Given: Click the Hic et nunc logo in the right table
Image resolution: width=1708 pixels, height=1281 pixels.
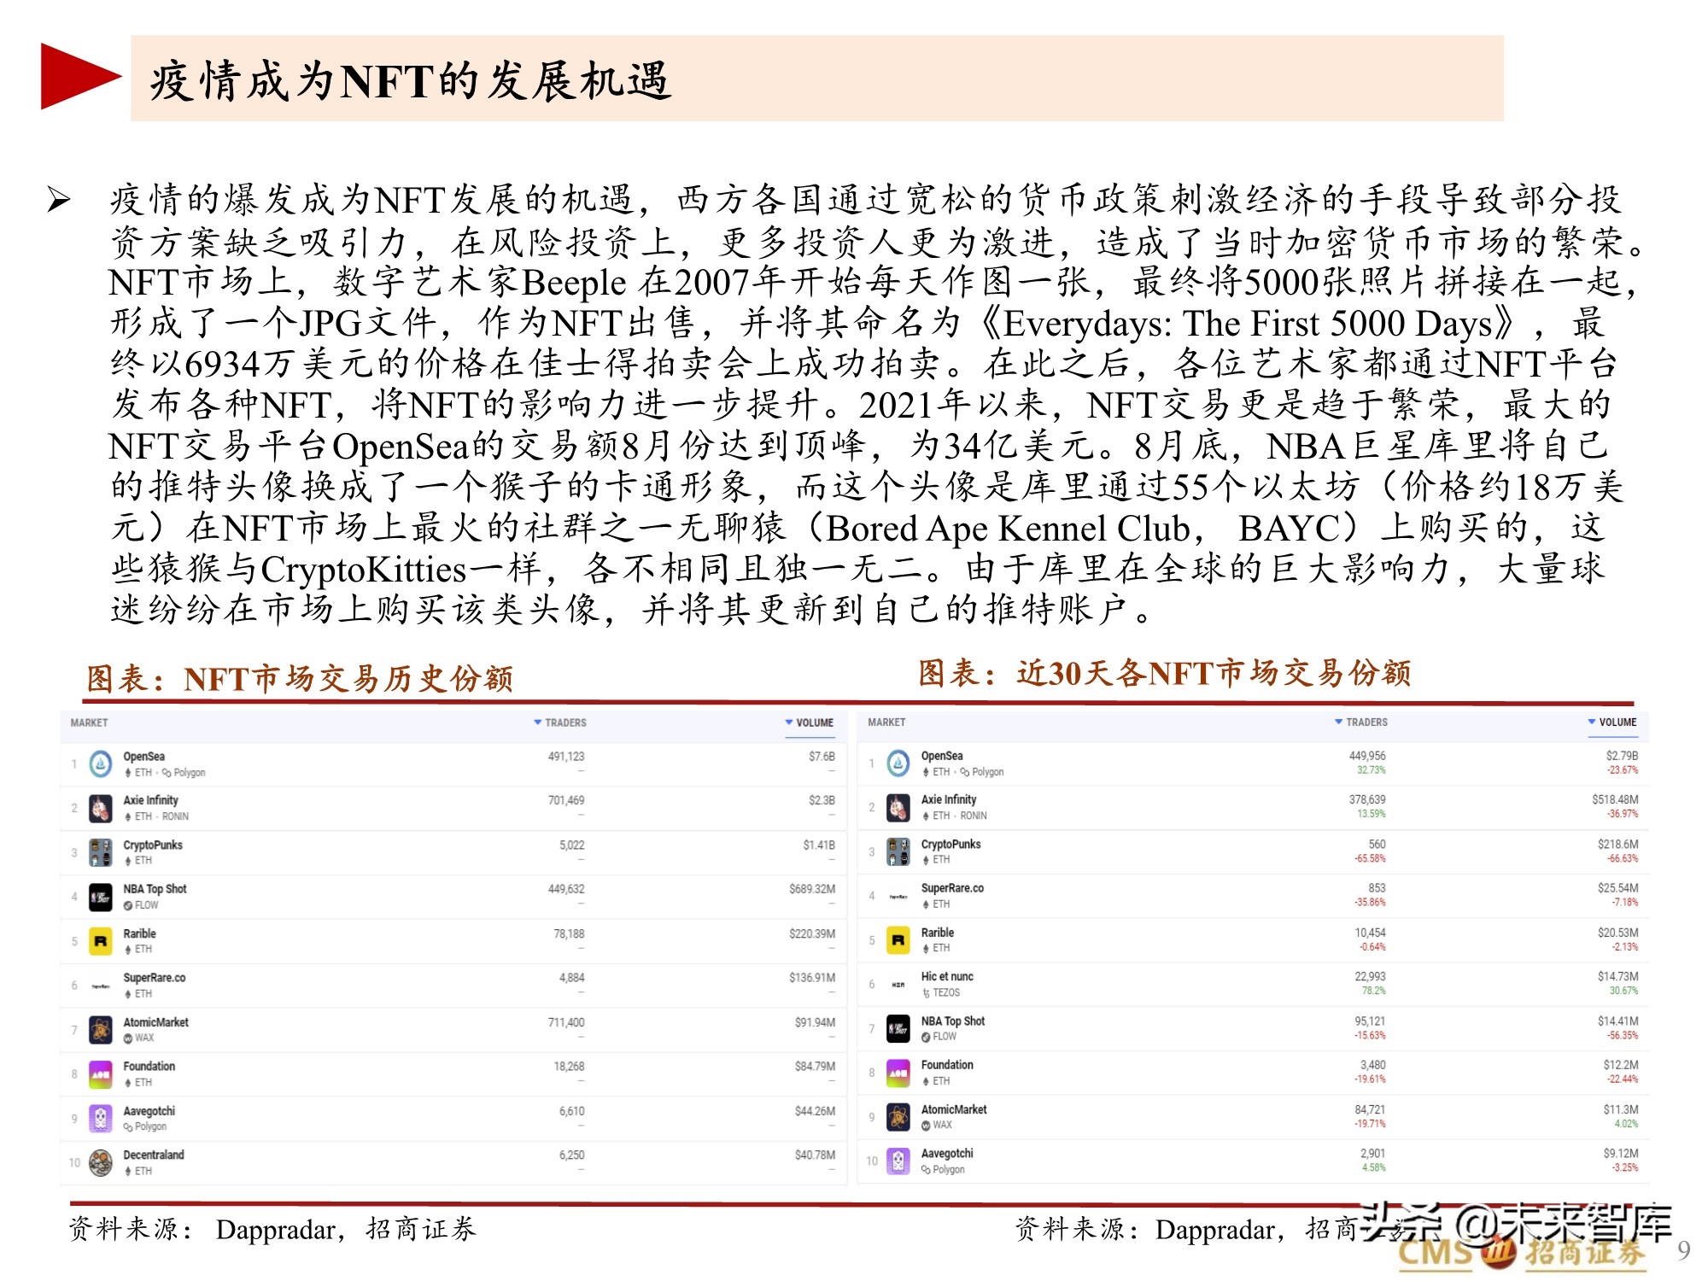Looking at the screenshot, I should (898, 985).
